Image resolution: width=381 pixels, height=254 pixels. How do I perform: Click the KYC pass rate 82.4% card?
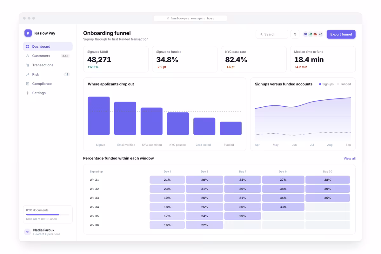(254, 59)
